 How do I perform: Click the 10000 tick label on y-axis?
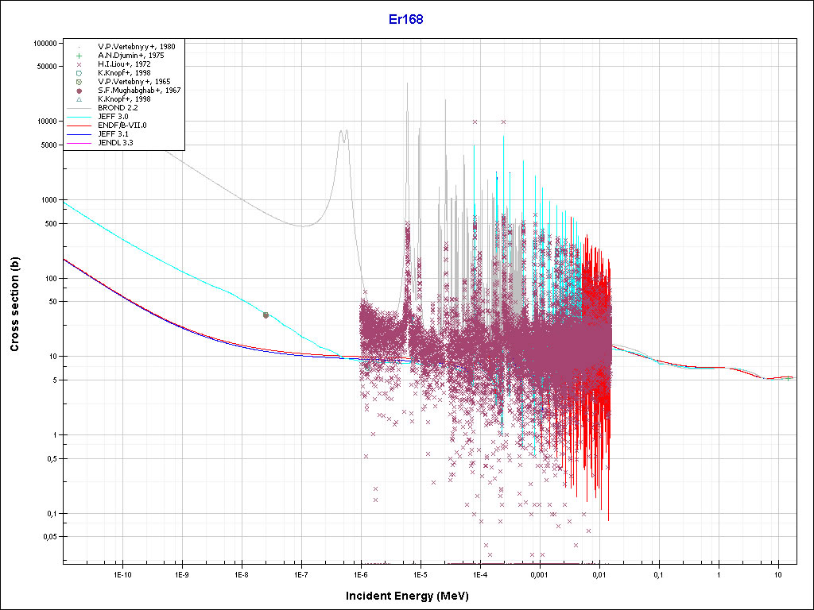point(49,122)
